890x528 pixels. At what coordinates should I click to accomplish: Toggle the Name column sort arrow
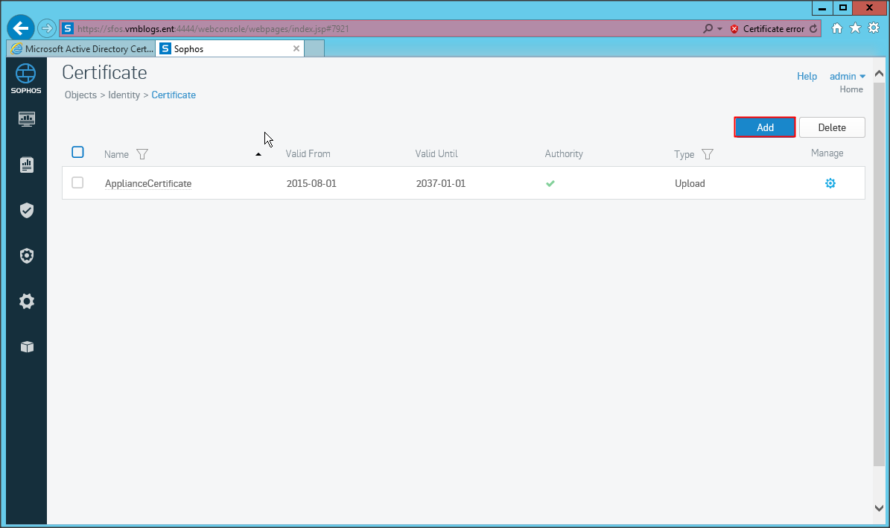(x=258, y=154)
